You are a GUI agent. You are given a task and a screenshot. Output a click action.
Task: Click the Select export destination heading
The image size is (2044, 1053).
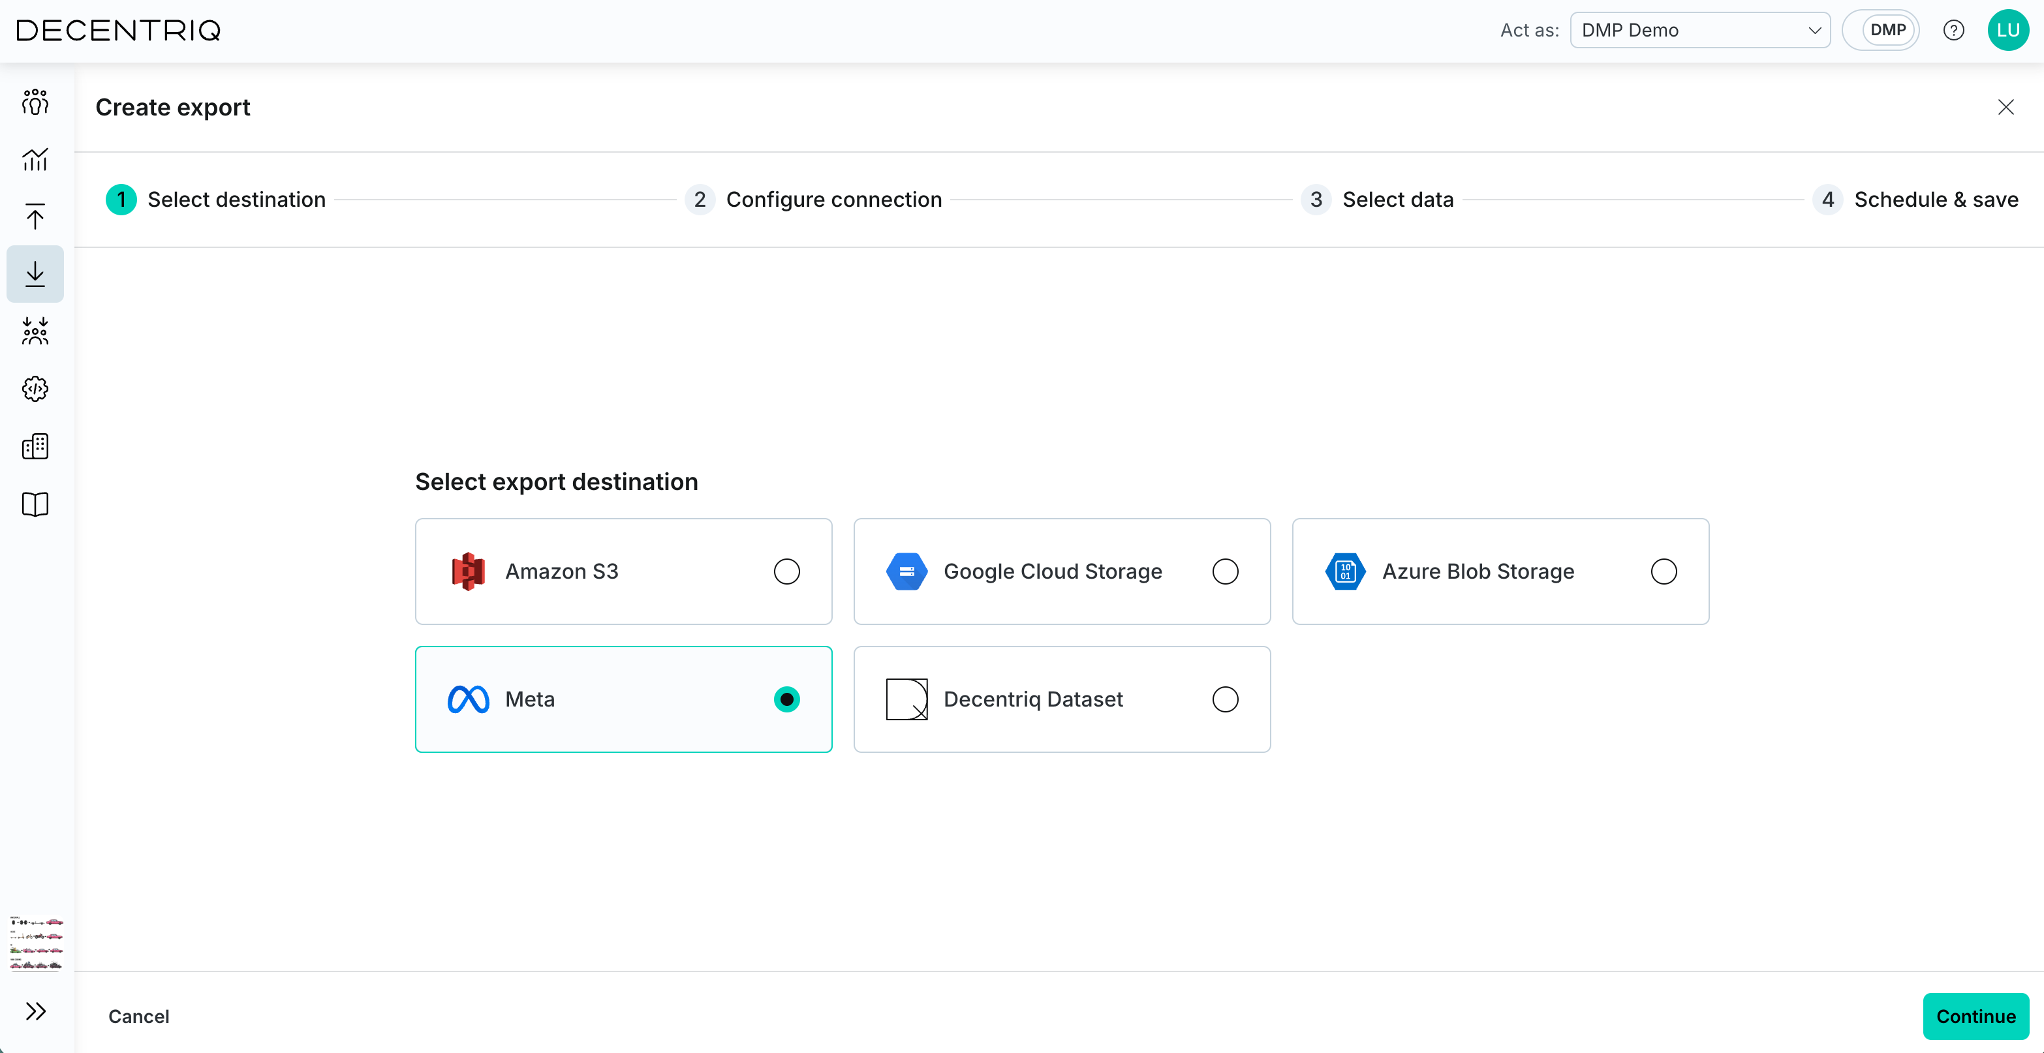click(x=556, y=481)
